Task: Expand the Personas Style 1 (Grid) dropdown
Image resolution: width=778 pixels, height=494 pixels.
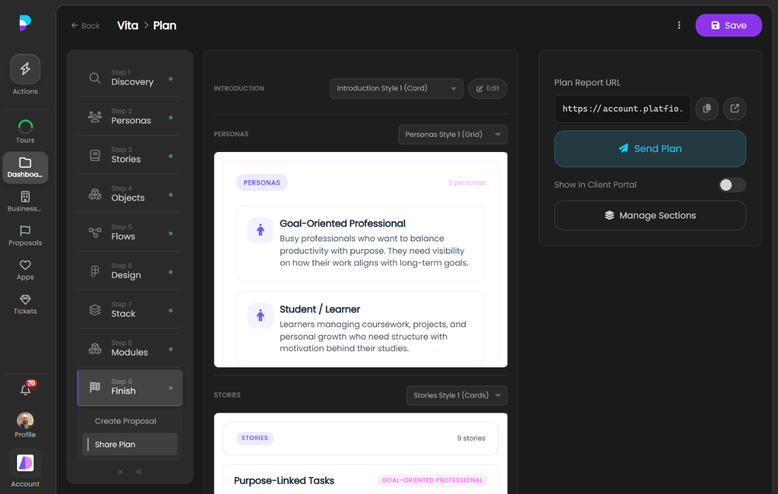Action: (x=452, y=134)
